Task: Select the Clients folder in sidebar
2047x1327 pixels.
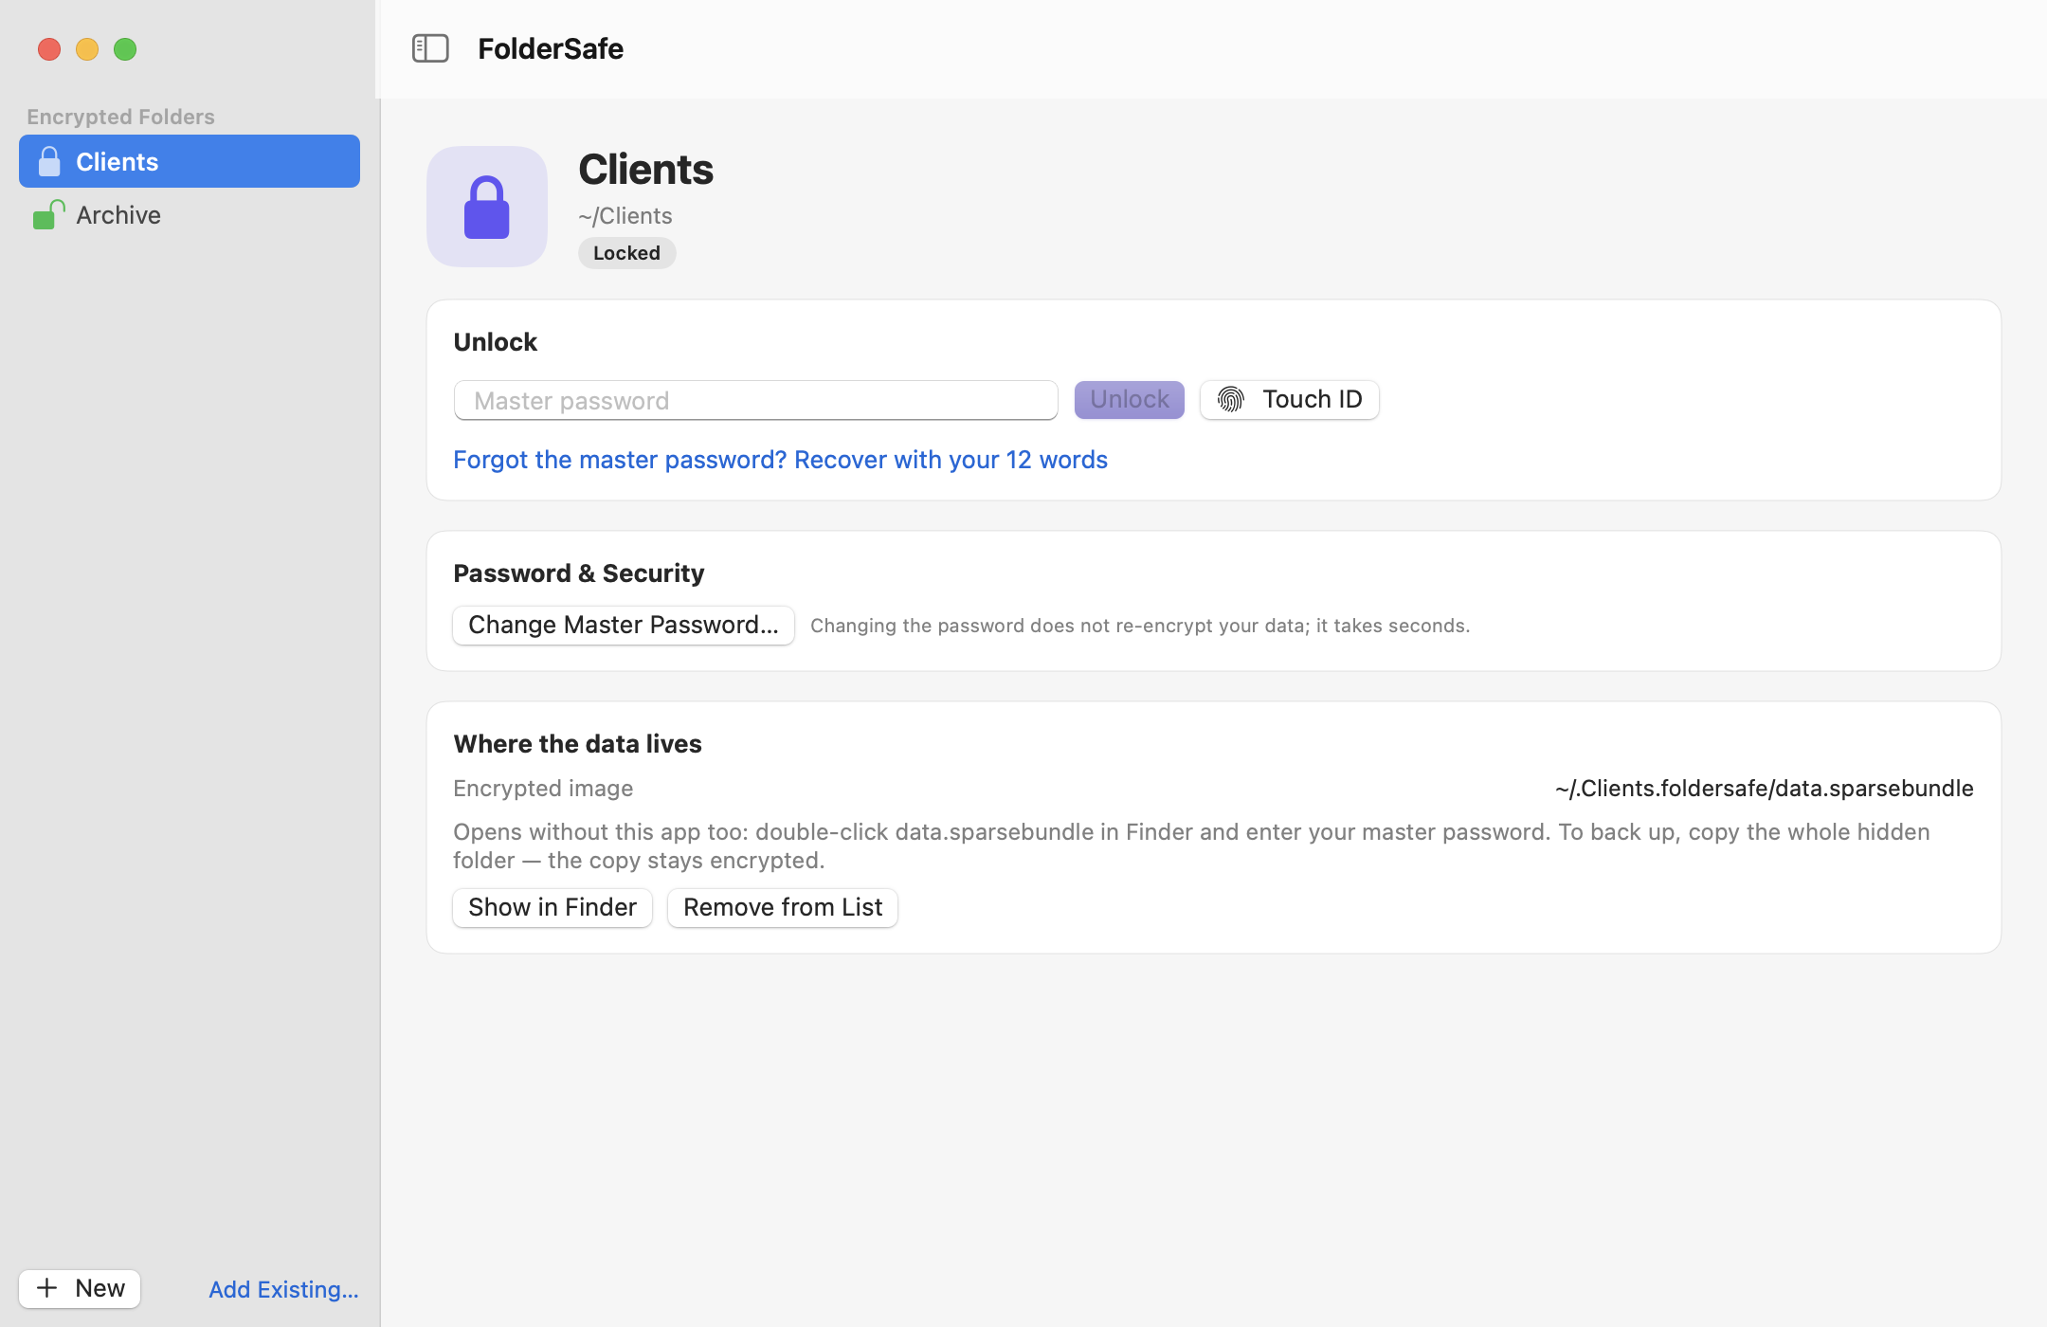Action: coord(190,161)
